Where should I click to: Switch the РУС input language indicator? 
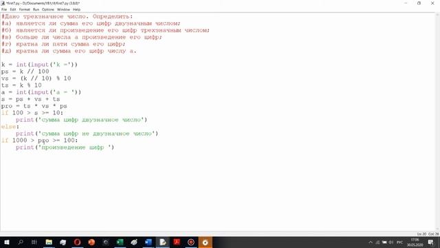(x=399, y=242)
